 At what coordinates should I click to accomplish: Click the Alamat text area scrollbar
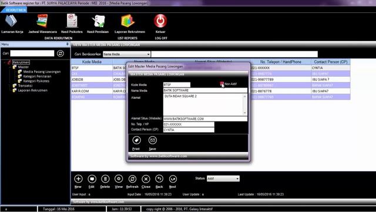click(245, 105)
